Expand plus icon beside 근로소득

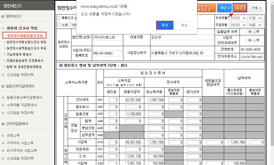point(3,135)
